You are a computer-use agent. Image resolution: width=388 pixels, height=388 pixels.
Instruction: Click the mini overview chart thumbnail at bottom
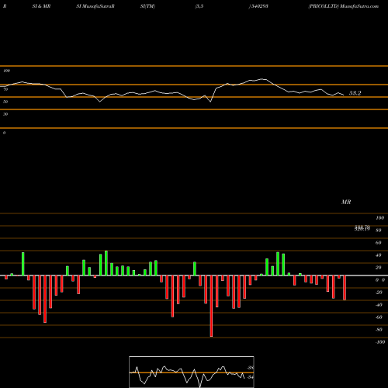pyautogui.click(x=192, y=372)
